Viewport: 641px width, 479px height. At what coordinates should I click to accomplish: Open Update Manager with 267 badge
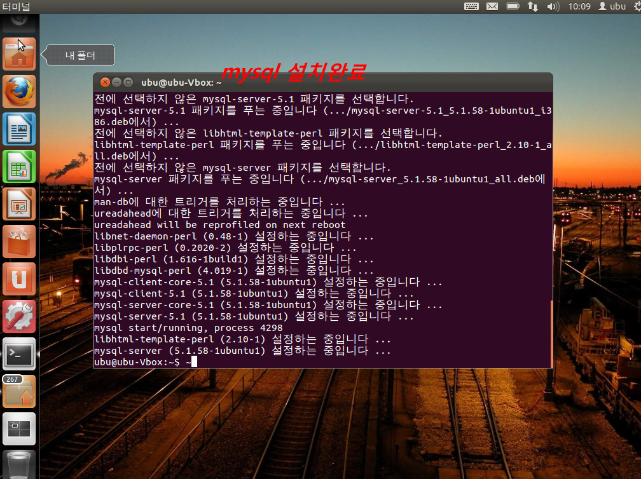(x=19, y=392)
